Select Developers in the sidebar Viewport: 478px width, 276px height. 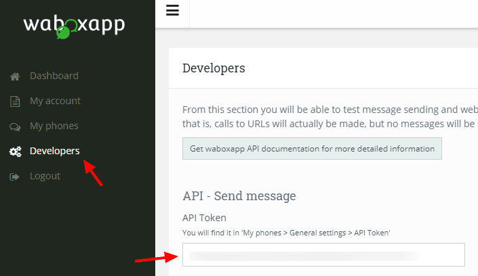[x=54, y=151]
